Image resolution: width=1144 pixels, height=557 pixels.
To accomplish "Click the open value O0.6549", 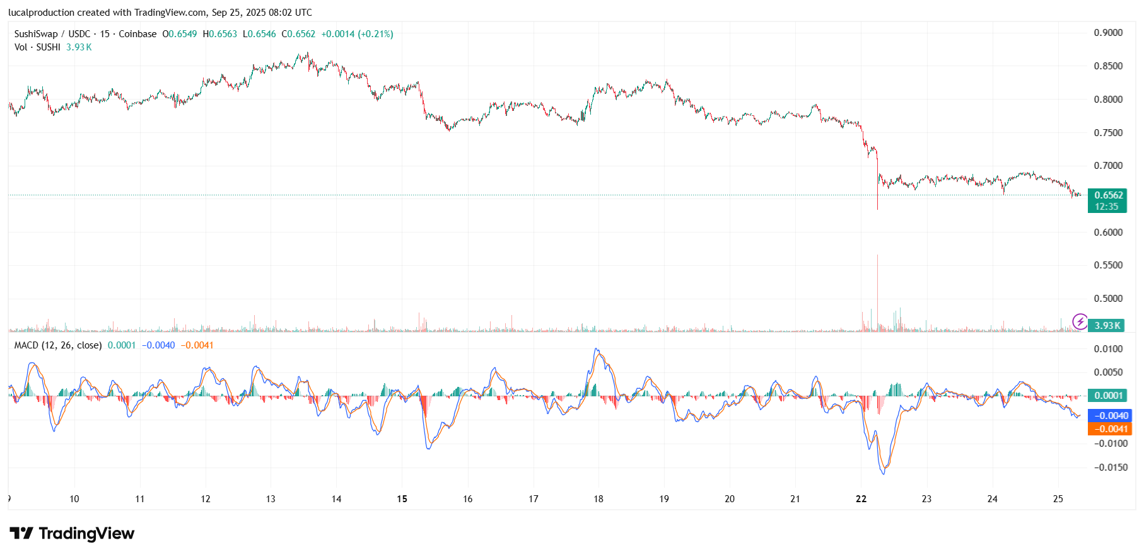I will (180, 34).
